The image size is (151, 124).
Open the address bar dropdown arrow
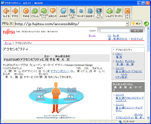[x=127, y=24]
